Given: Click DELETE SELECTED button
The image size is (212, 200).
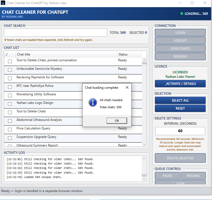Looking at the screenshot, I should [x=180, y=158].
